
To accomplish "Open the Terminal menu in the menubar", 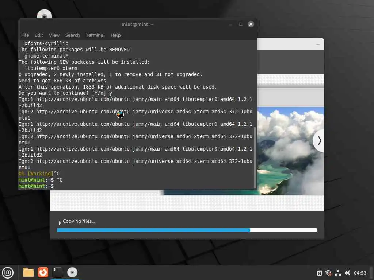I will (95, 35).
